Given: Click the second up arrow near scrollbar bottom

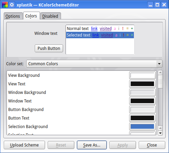Looking at the screenshot, I should (160, 128).
